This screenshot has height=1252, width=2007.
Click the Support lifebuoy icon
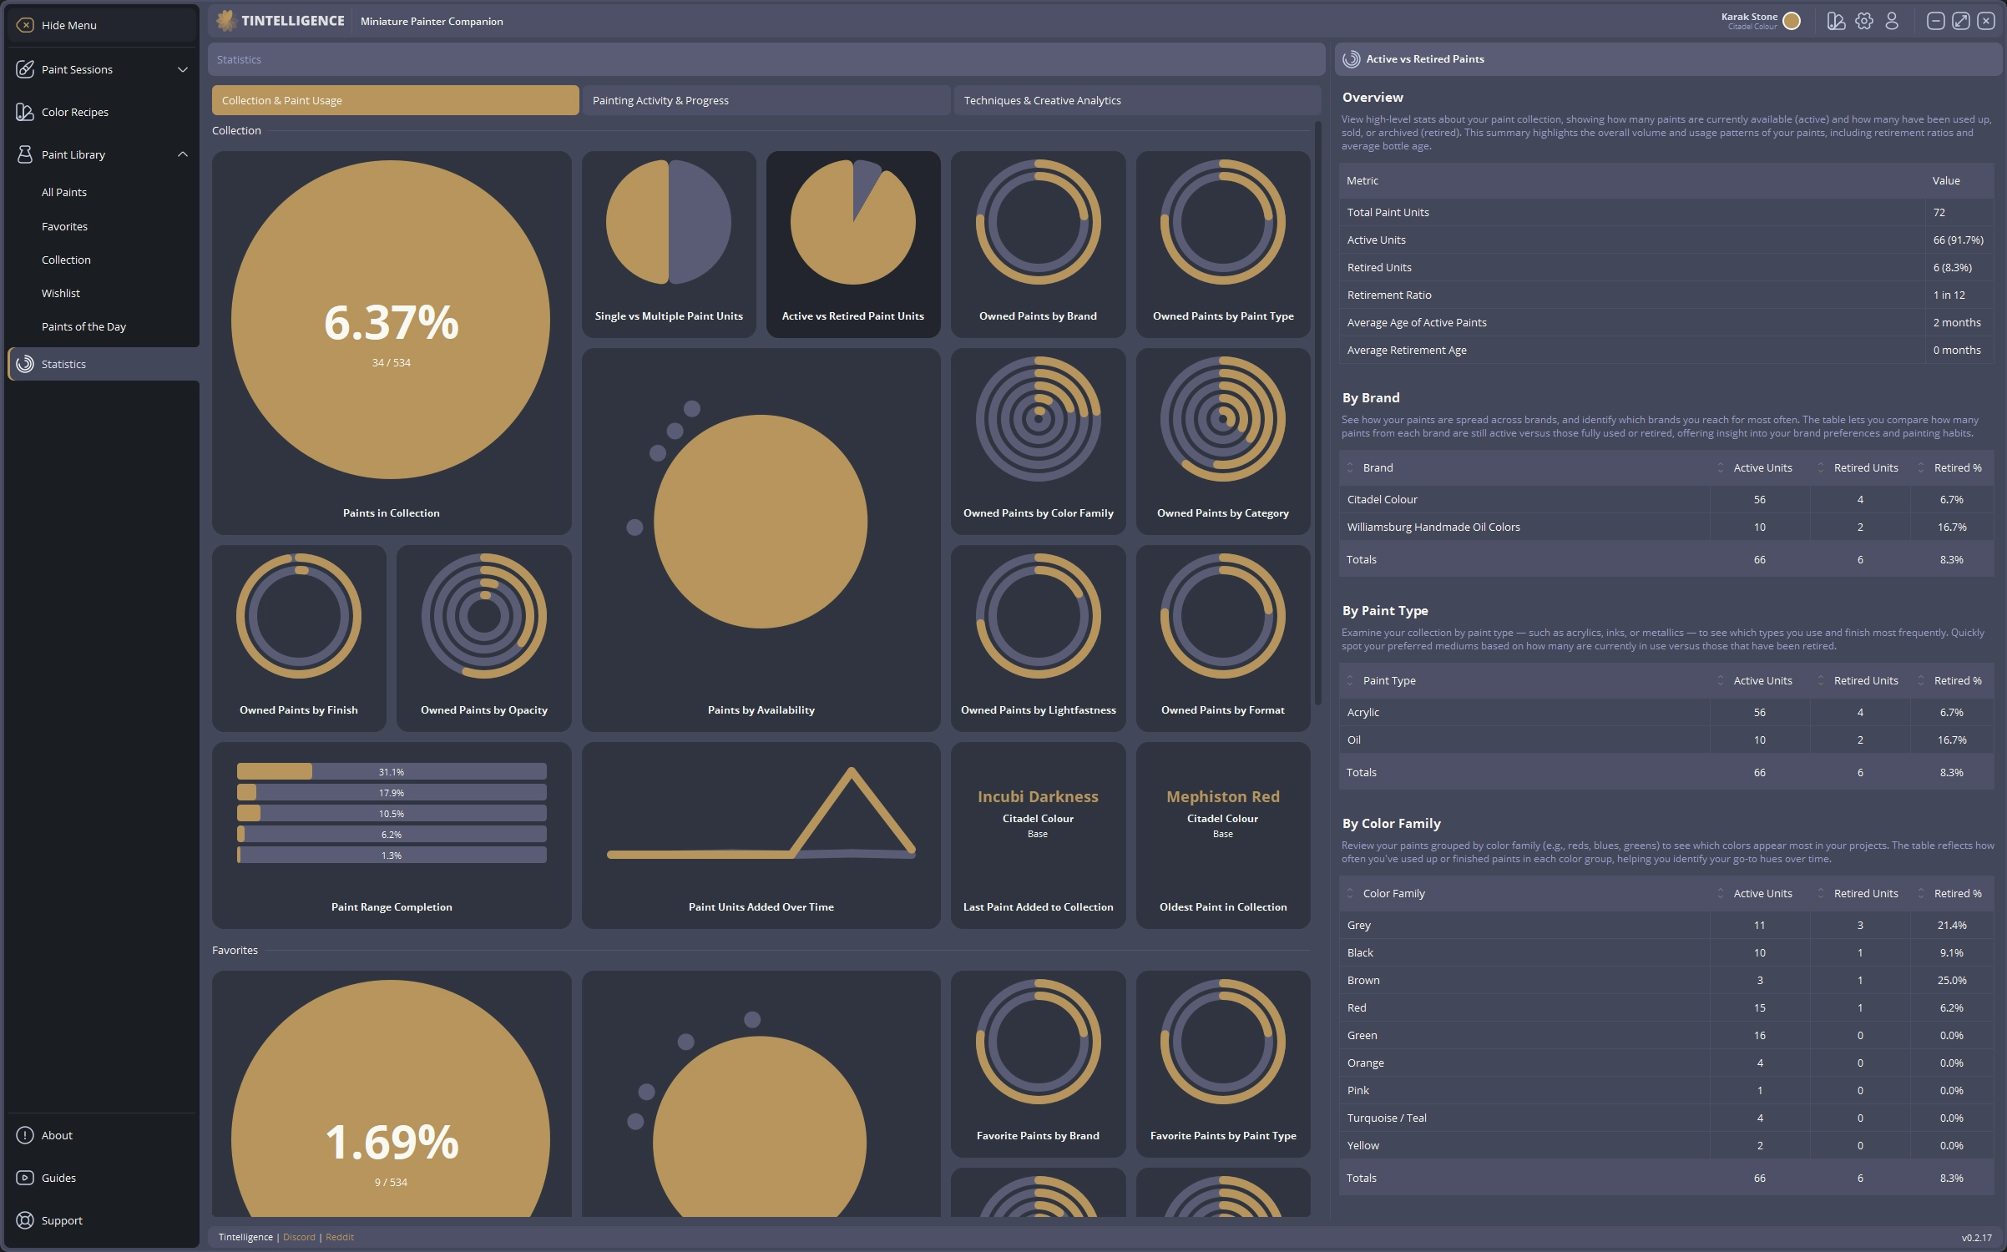[x=25, y=1220]
